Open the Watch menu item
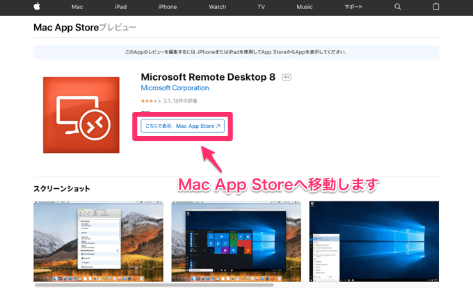This screenshot has width=473, height=298. coord(218,7)
